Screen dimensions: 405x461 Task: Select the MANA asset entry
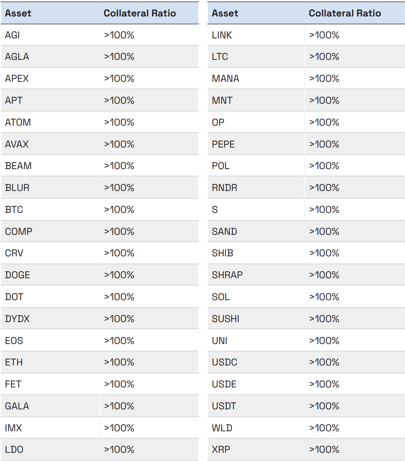[225, 79]
